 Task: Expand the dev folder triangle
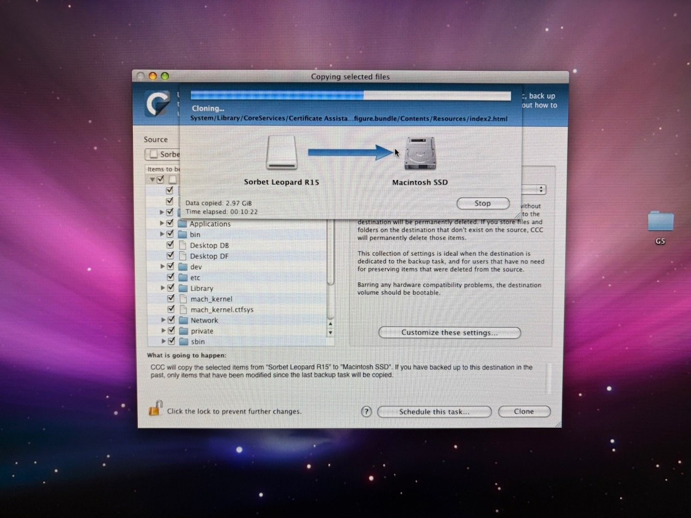click(x=162, y=266)
